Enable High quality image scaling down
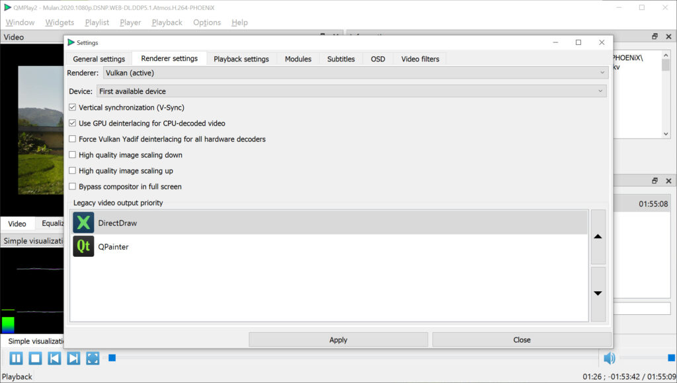The width and height of the screenshot is (677, 383). (x=72, y=155)
